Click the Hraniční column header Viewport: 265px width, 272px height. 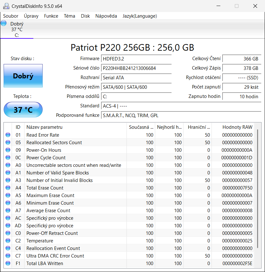(x=197, y=127)
